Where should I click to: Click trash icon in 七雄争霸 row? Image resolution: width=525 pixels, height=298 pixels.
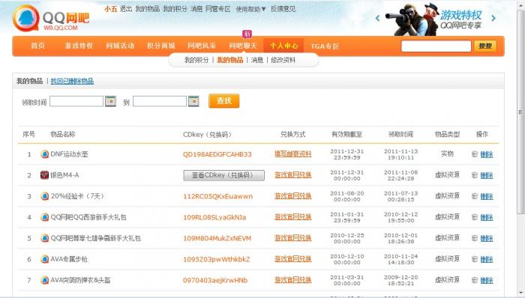tap(475, 238)
